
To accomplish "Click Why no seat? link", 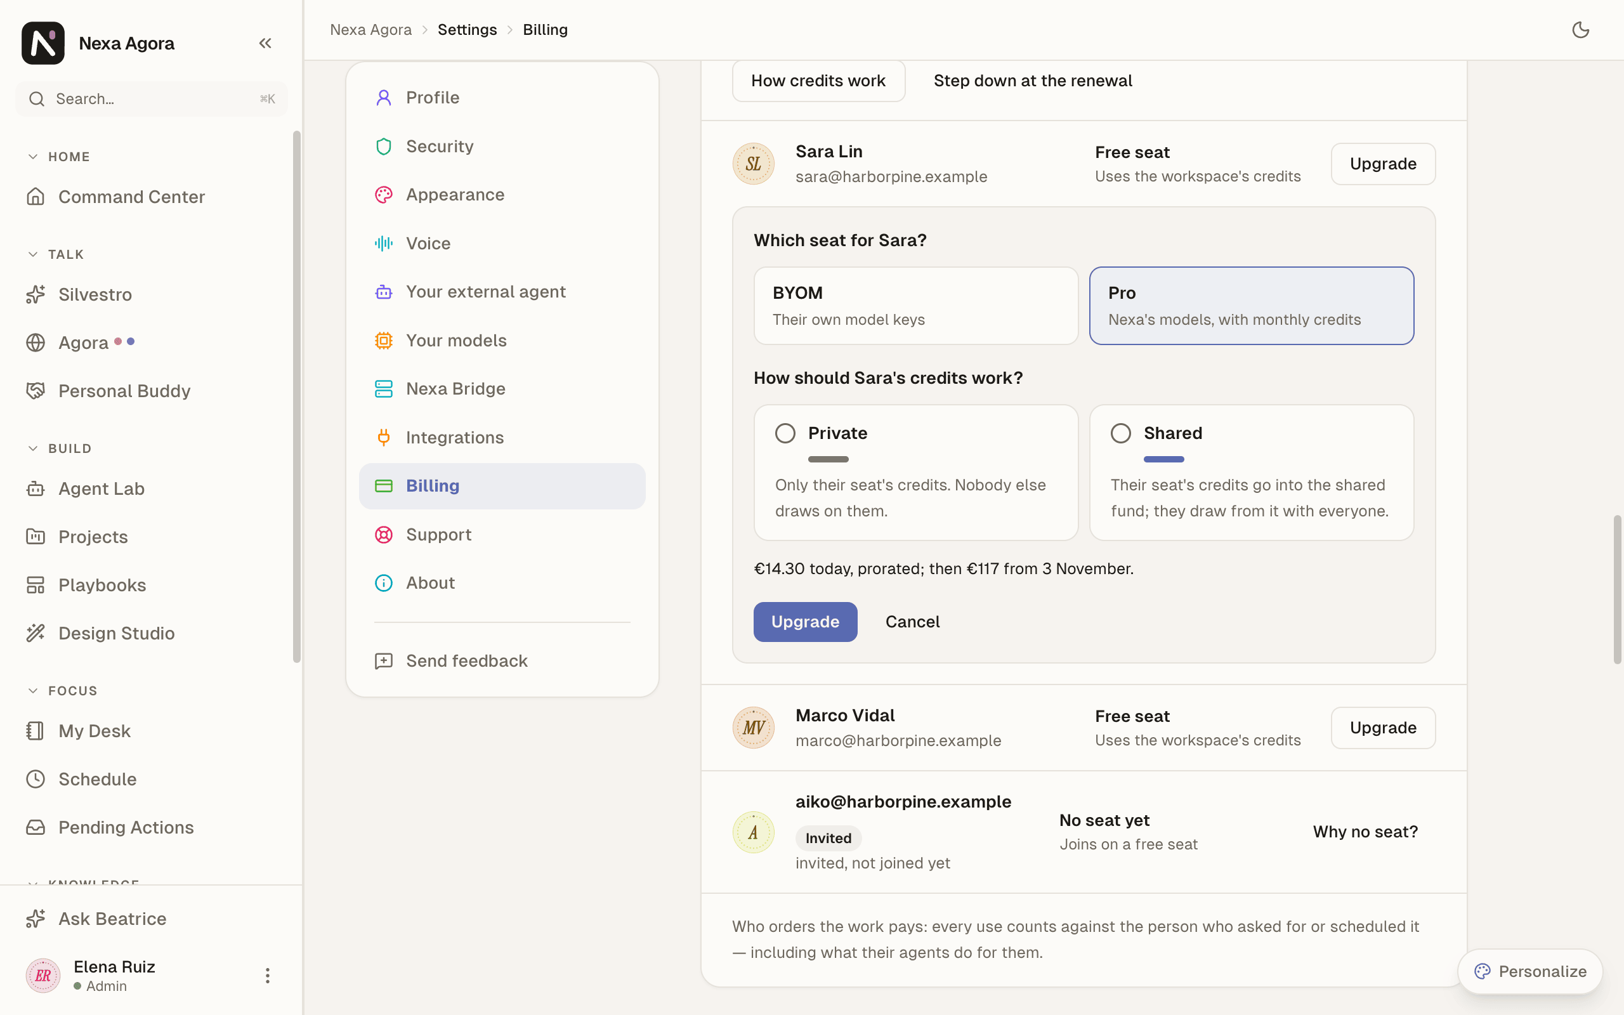I will point(1365,832).
